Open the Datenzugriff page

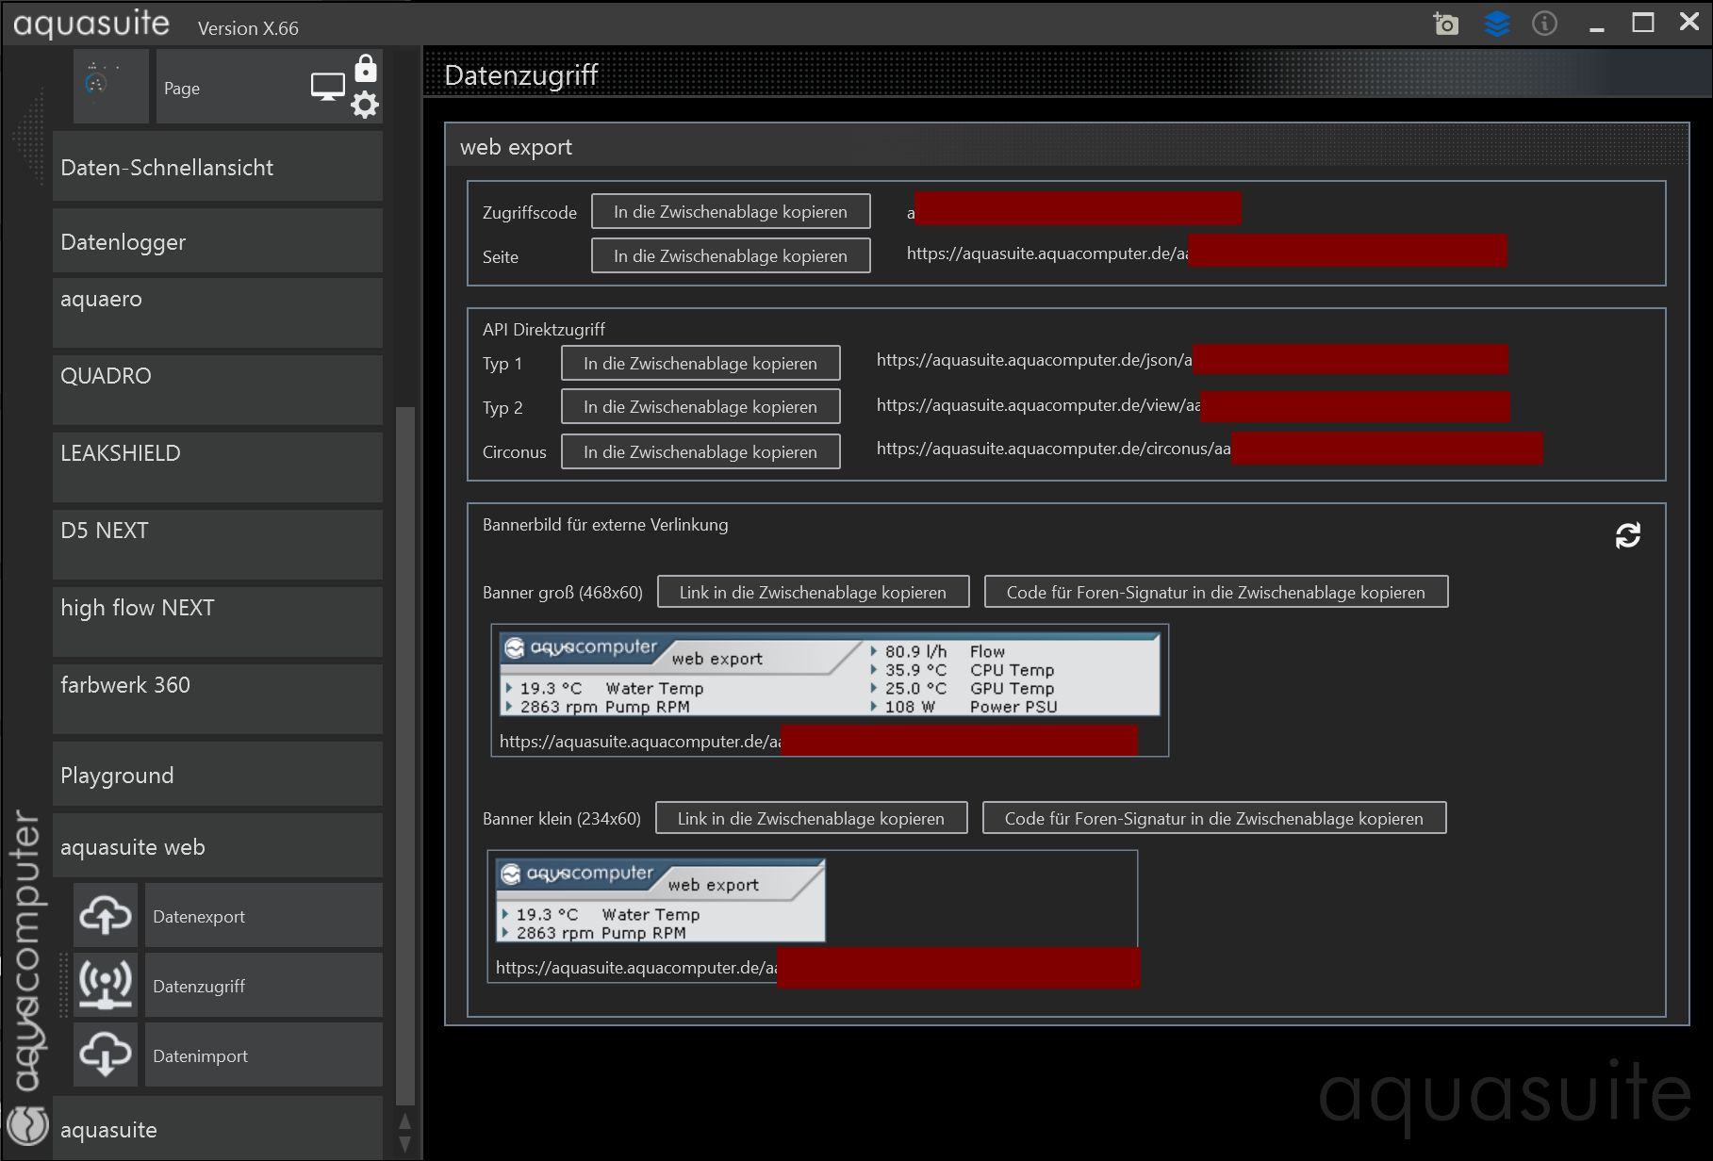coord(264,985)
